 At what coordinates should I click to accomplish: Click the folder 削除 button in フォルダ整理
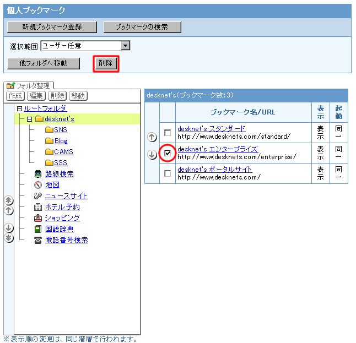pos(57,96)
